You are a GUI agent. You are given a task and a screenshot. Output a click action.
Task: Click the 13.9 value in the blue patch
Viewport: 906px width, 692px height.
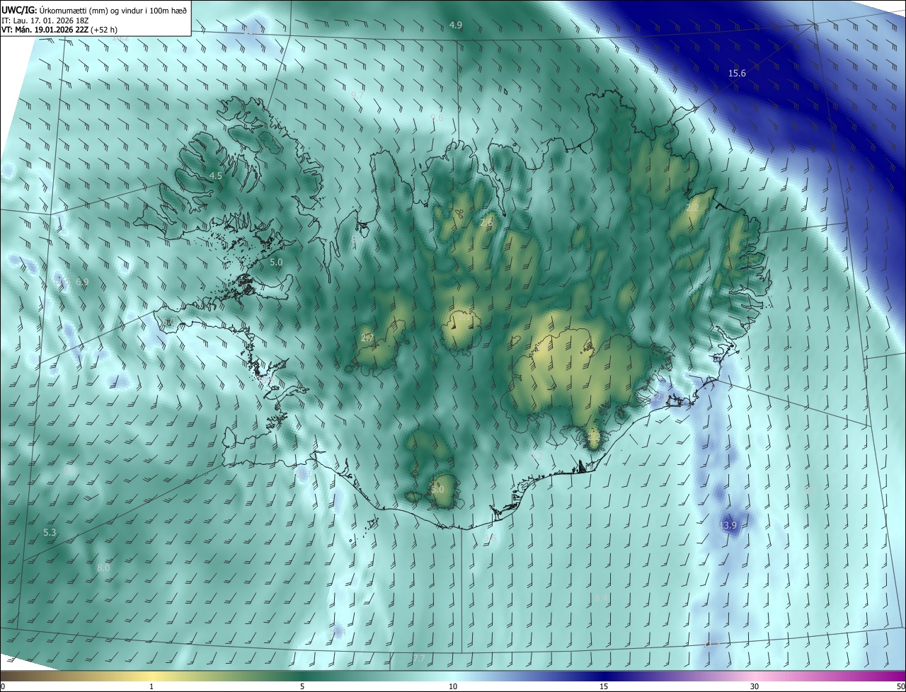click(728, 525)
